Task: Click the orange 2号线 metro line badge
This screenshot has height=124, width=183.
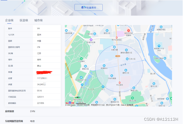Action: (x=118, y=56)
